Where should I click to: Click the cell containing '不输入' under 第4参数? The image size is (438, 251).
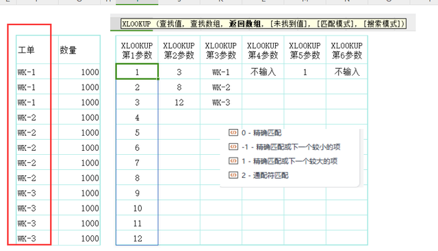pos(263,72)
